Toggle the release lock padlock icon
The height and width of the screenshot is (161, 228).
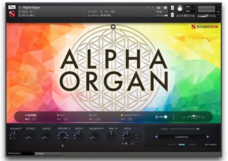pos(63,145)
